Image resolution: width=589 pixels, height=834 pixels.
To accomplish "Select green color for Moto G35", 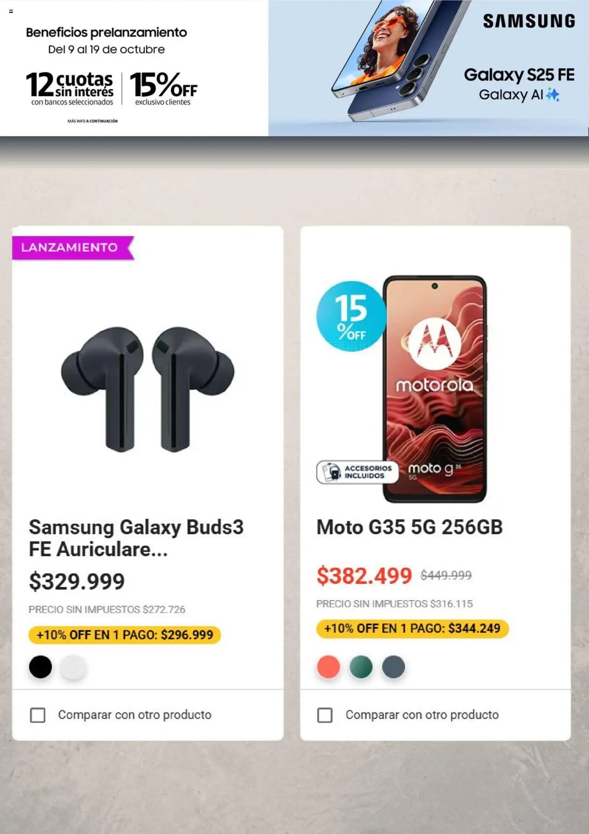I will [361, 667].
